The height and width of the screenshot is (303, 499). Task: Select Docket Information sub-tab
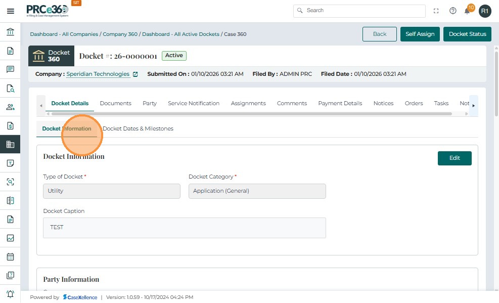(x=67, y=128)
